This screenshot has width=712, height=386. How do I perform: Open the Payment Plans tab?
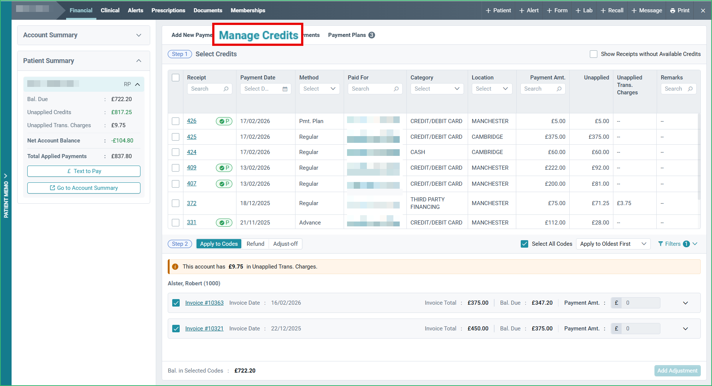352,35
